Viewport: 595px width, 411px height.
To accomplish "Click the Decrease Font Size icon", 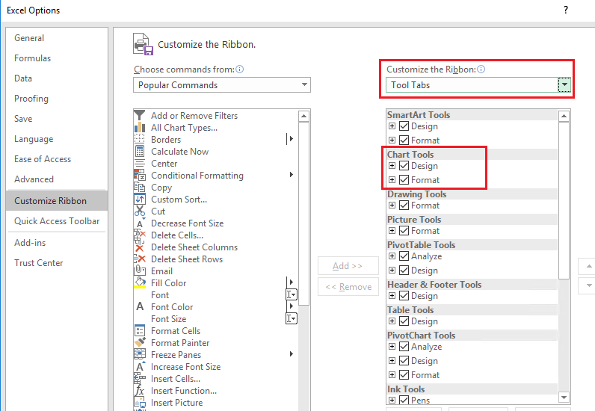I will 140,223.
